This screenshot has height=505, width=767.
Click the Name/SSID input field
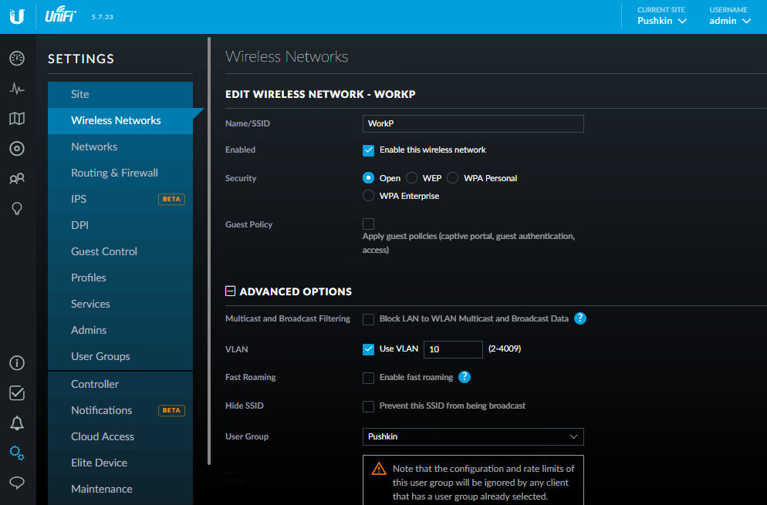(473, 123)
